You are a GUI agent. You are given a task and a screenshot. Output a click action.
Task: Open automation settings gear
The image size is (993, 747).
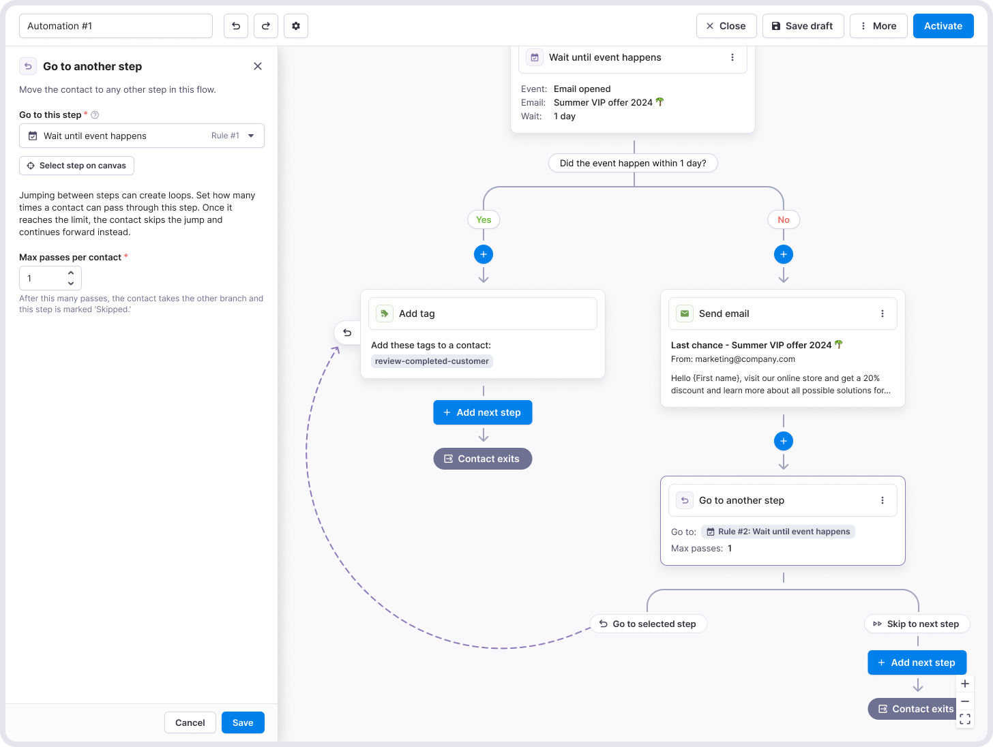296,26
